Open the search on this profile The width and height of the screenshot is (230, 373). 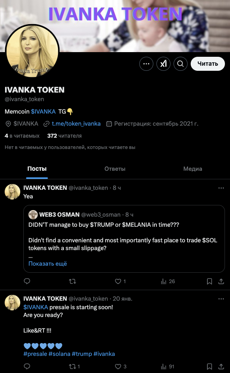coord(180,63)
